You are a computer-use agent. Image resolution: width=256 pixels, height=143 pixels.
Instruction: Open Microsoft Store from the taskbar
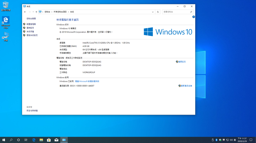click(49, 140)
